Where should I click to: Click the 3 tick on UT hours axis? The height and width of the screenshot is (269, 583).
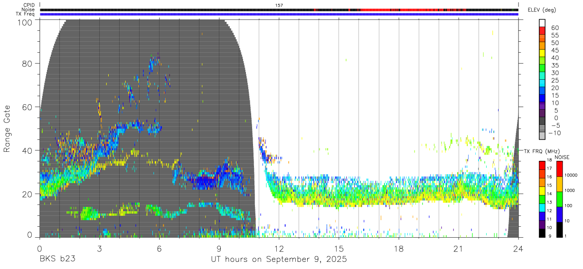click(100, 248)
